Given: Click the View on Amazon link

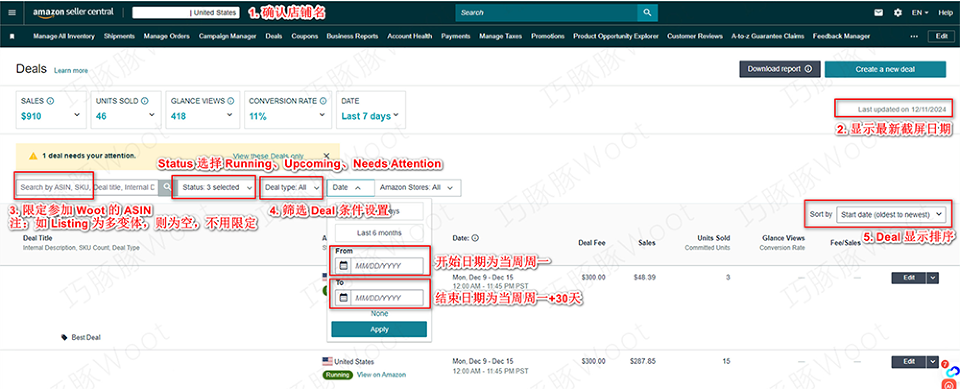Looking at the screenshot, I should 382,375.
